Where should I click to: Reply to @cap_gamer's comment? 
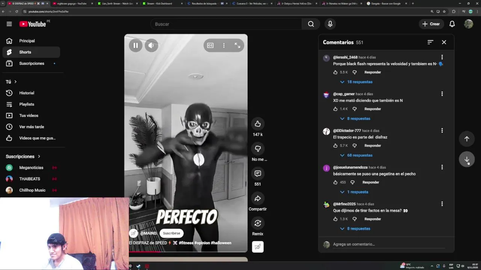click(x=372, y=109)
